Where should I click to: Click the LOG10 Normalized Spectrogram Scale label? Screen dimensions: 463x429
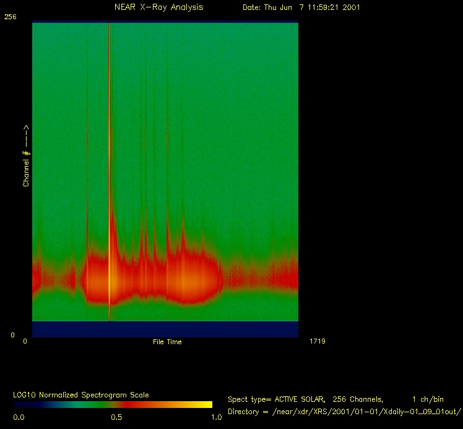coord(81,394)
